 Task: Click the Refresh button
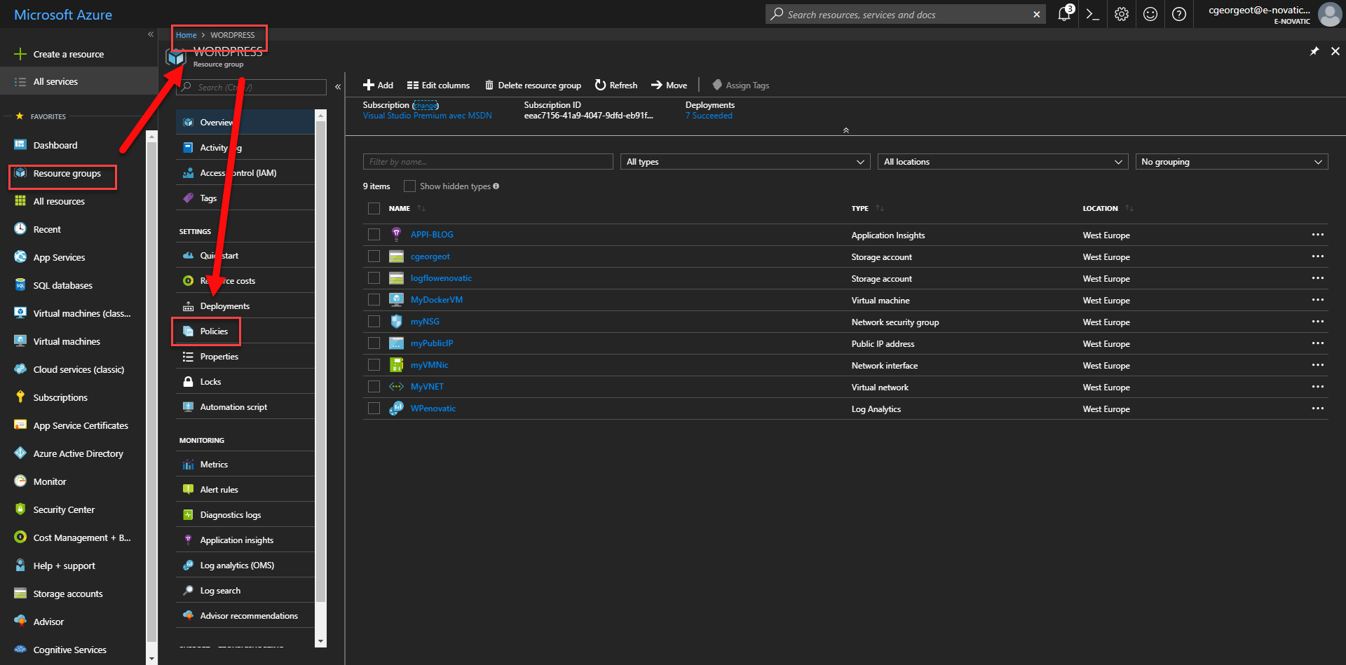[x=616, y=85]
